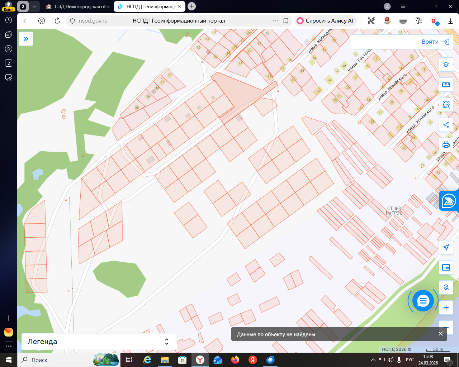Screen dimensions: 459x367
Task: Dismiss the 'Данные по объекту не найдены' notification
Action: (440, 334)
